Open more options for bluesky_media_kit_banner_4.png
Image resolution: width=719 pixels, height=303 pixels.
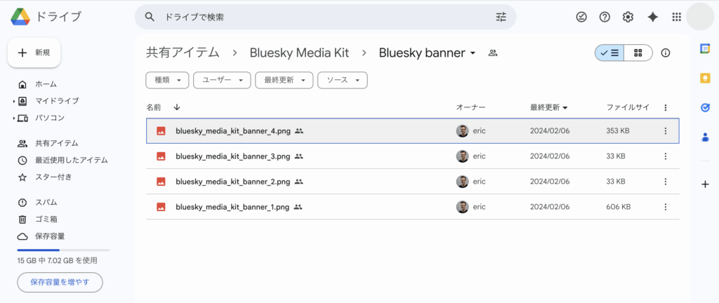click(x=666, y=131)
